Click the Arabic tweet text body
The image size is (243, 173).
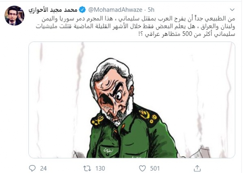(x=135, y=26)
